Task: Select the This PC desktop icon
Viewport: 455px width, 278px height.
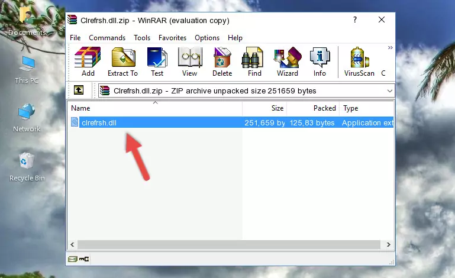Action: click(x=27, y=70)
